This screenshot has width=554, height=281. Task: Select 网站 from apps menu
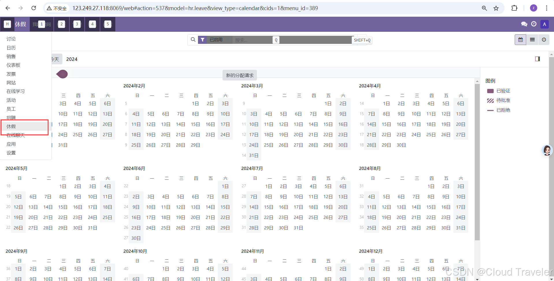(11, 83)
